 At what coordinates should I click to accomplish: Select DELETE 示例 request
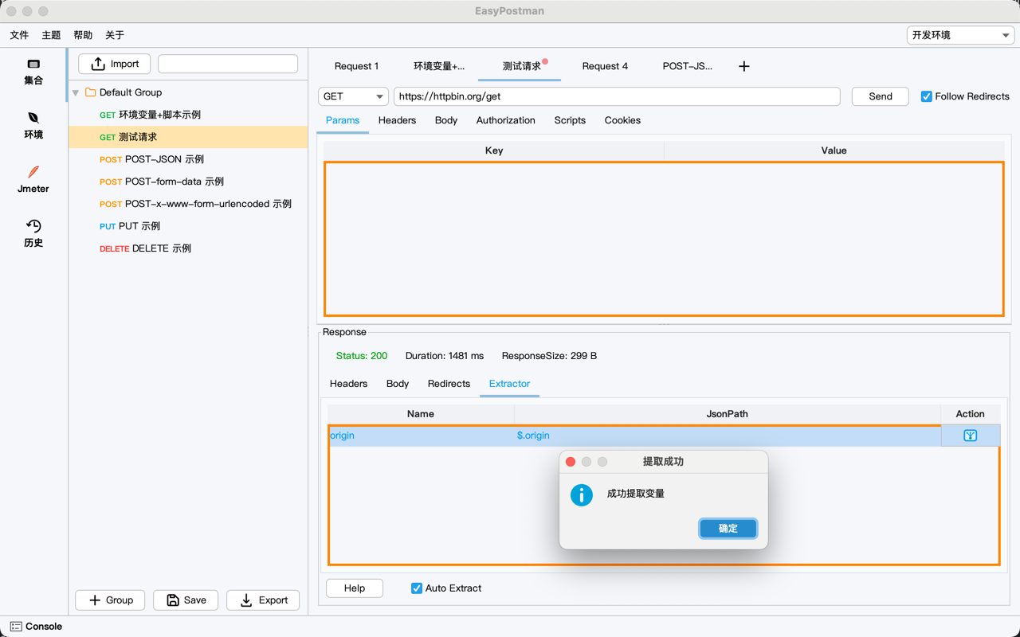coord(187,248)
